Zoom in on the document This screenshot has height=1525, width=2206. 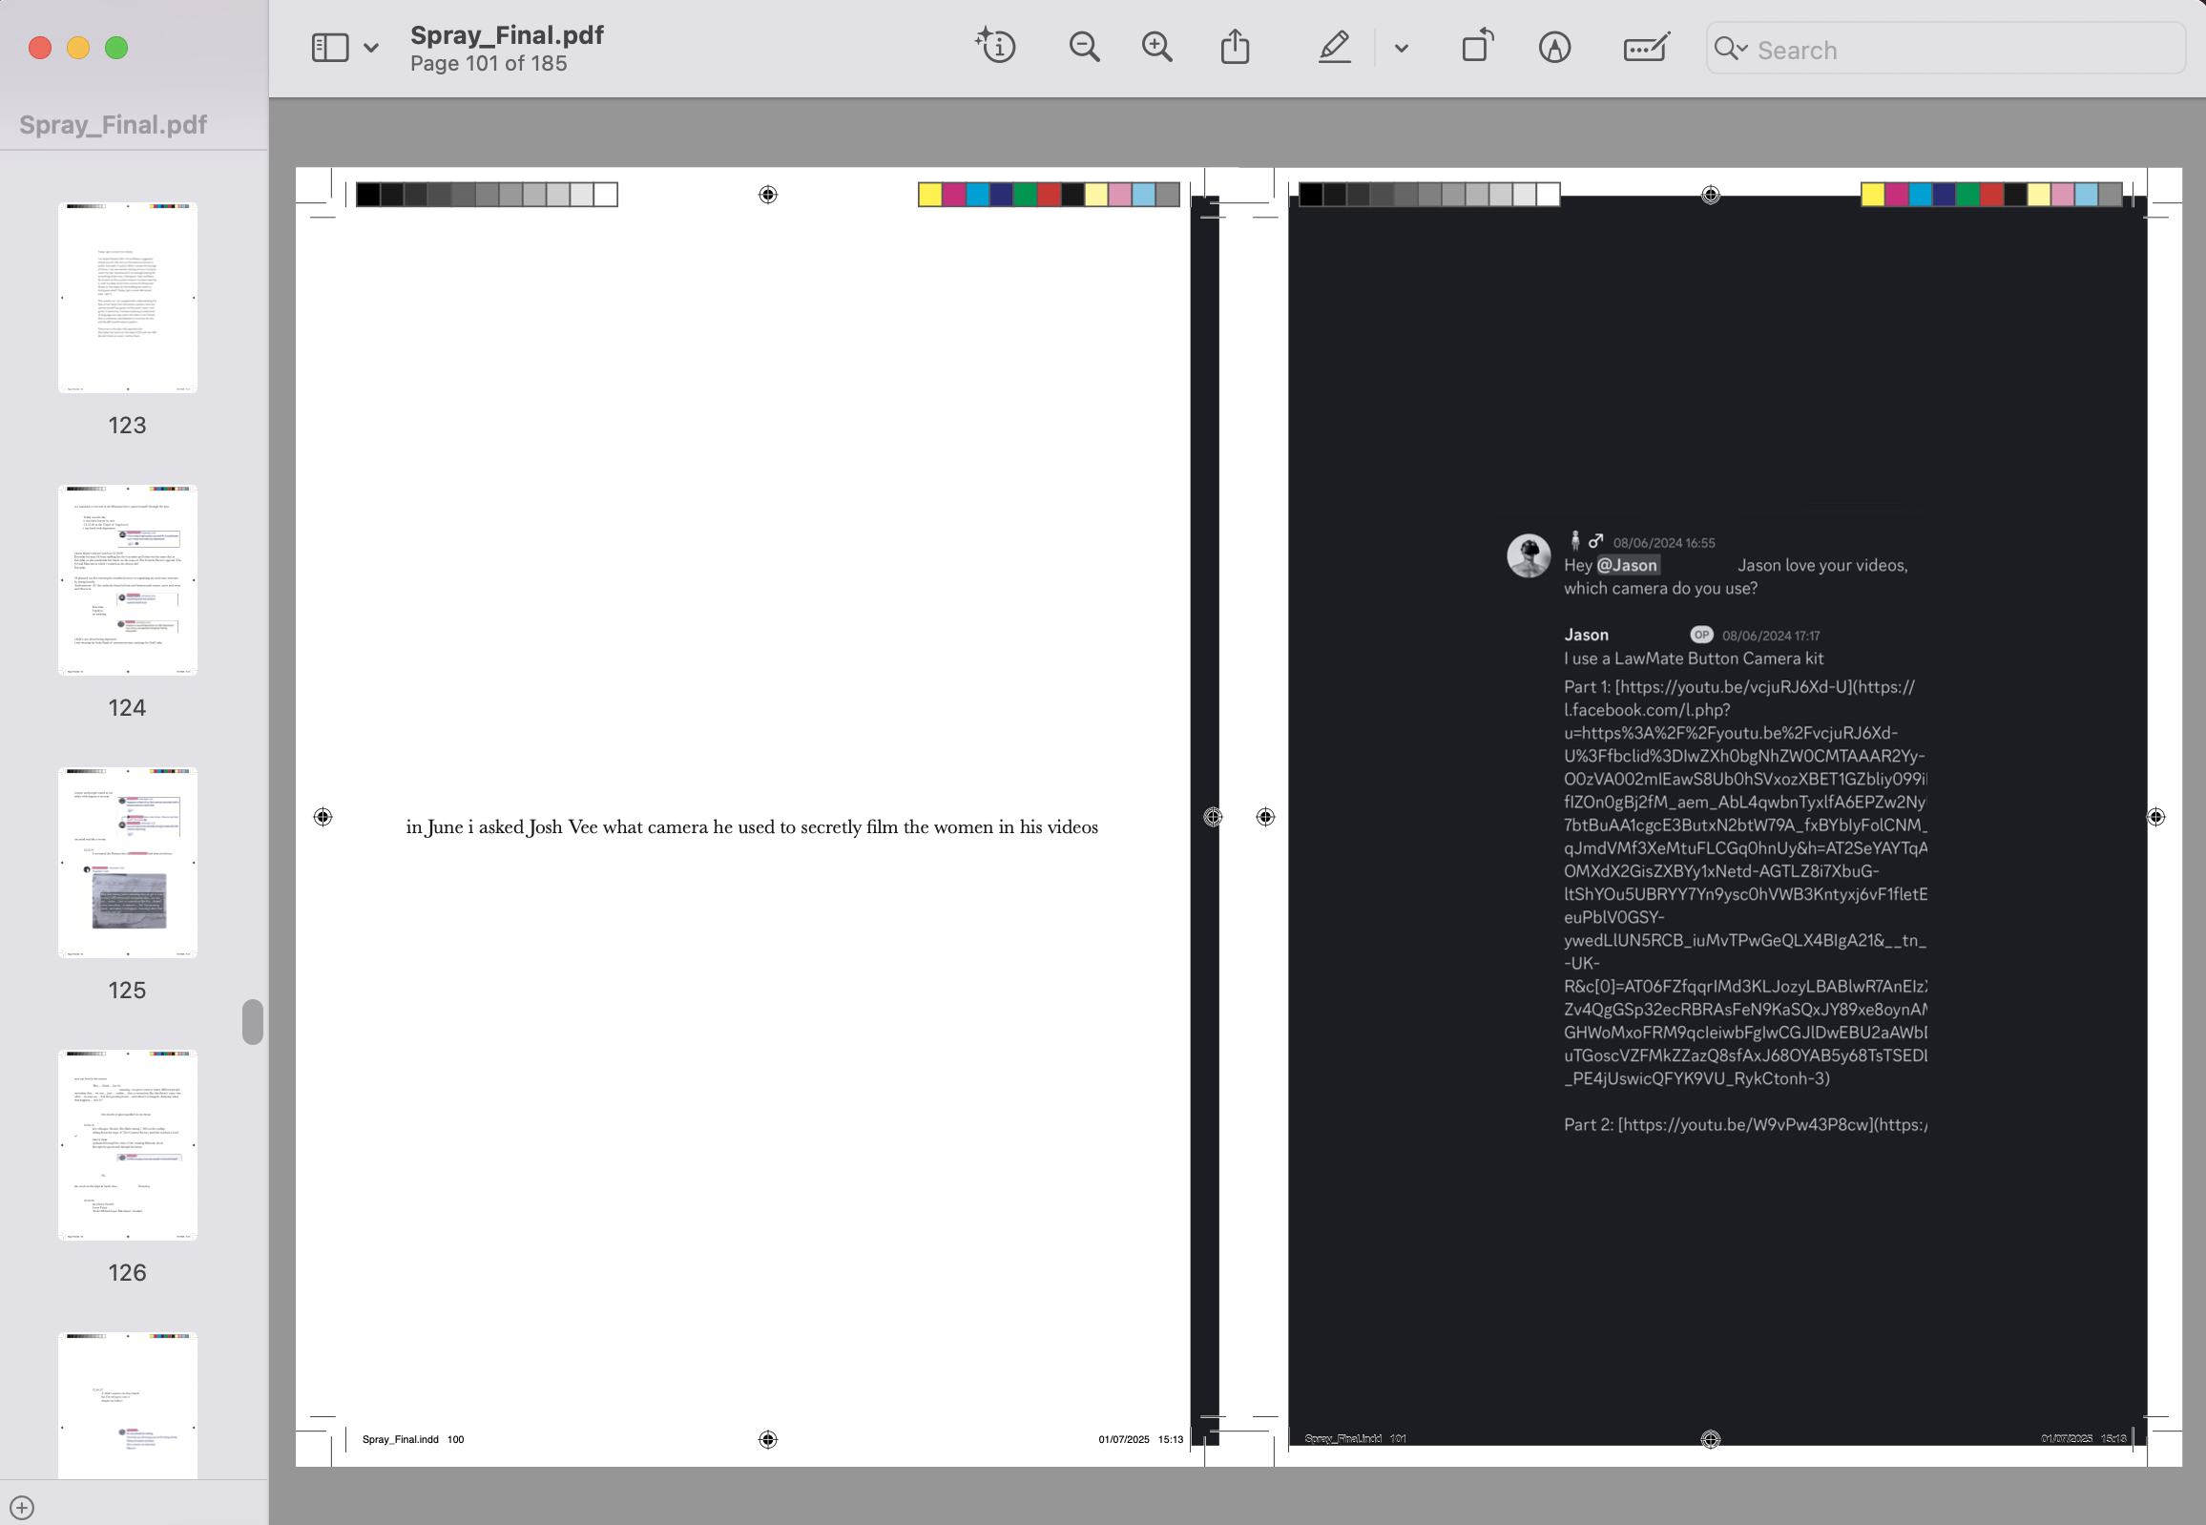pos(1156,47)
